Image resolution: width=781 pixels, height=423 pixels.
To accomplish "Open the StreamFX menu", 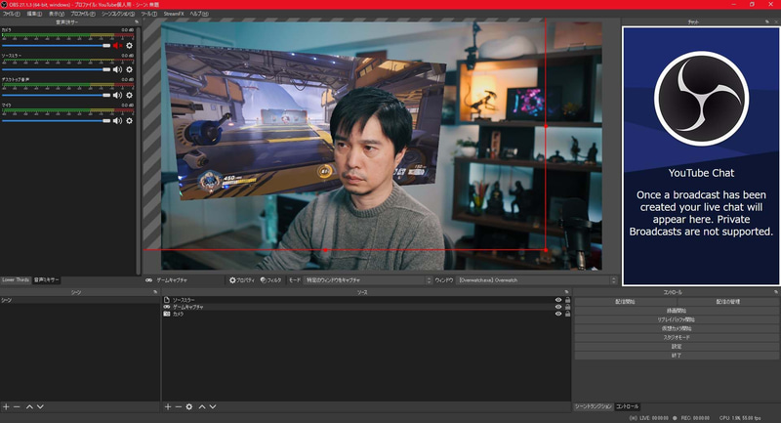I will 174,15.
